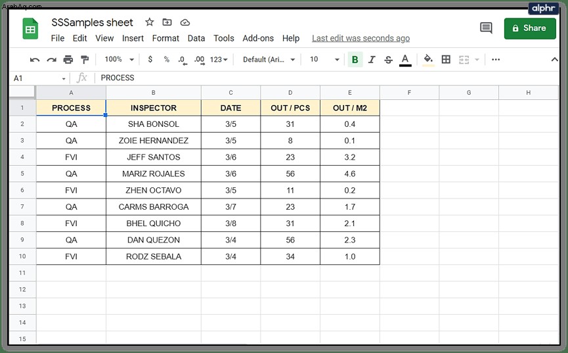
Task: Select the OUT / PCS header cell
Action: coord(290,108)
